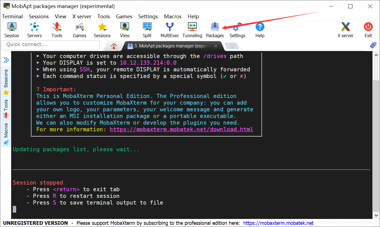The image size is (380, 227).
Task: Follow the mobaxterm download.html link
Action: pos(182,129)
